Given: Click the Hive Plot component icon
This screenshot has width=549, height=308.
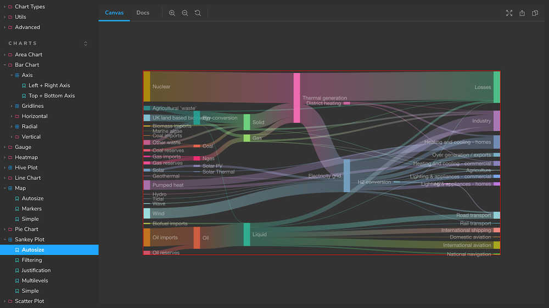Looking at the screenshot, I should (10, 168).
